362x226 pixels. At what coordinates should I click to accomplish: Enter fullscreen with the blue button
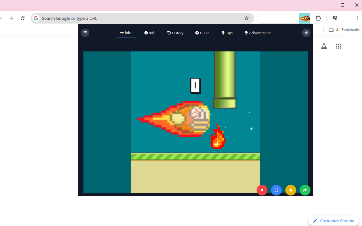pos(276,190)
